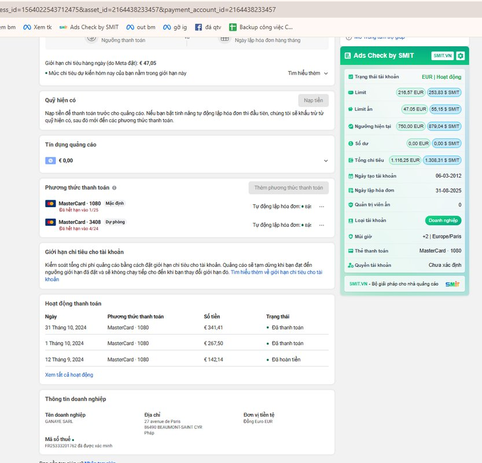Select the Đã hoàn tiền status
The image size is (482, 463).
(x=286, y=359)
